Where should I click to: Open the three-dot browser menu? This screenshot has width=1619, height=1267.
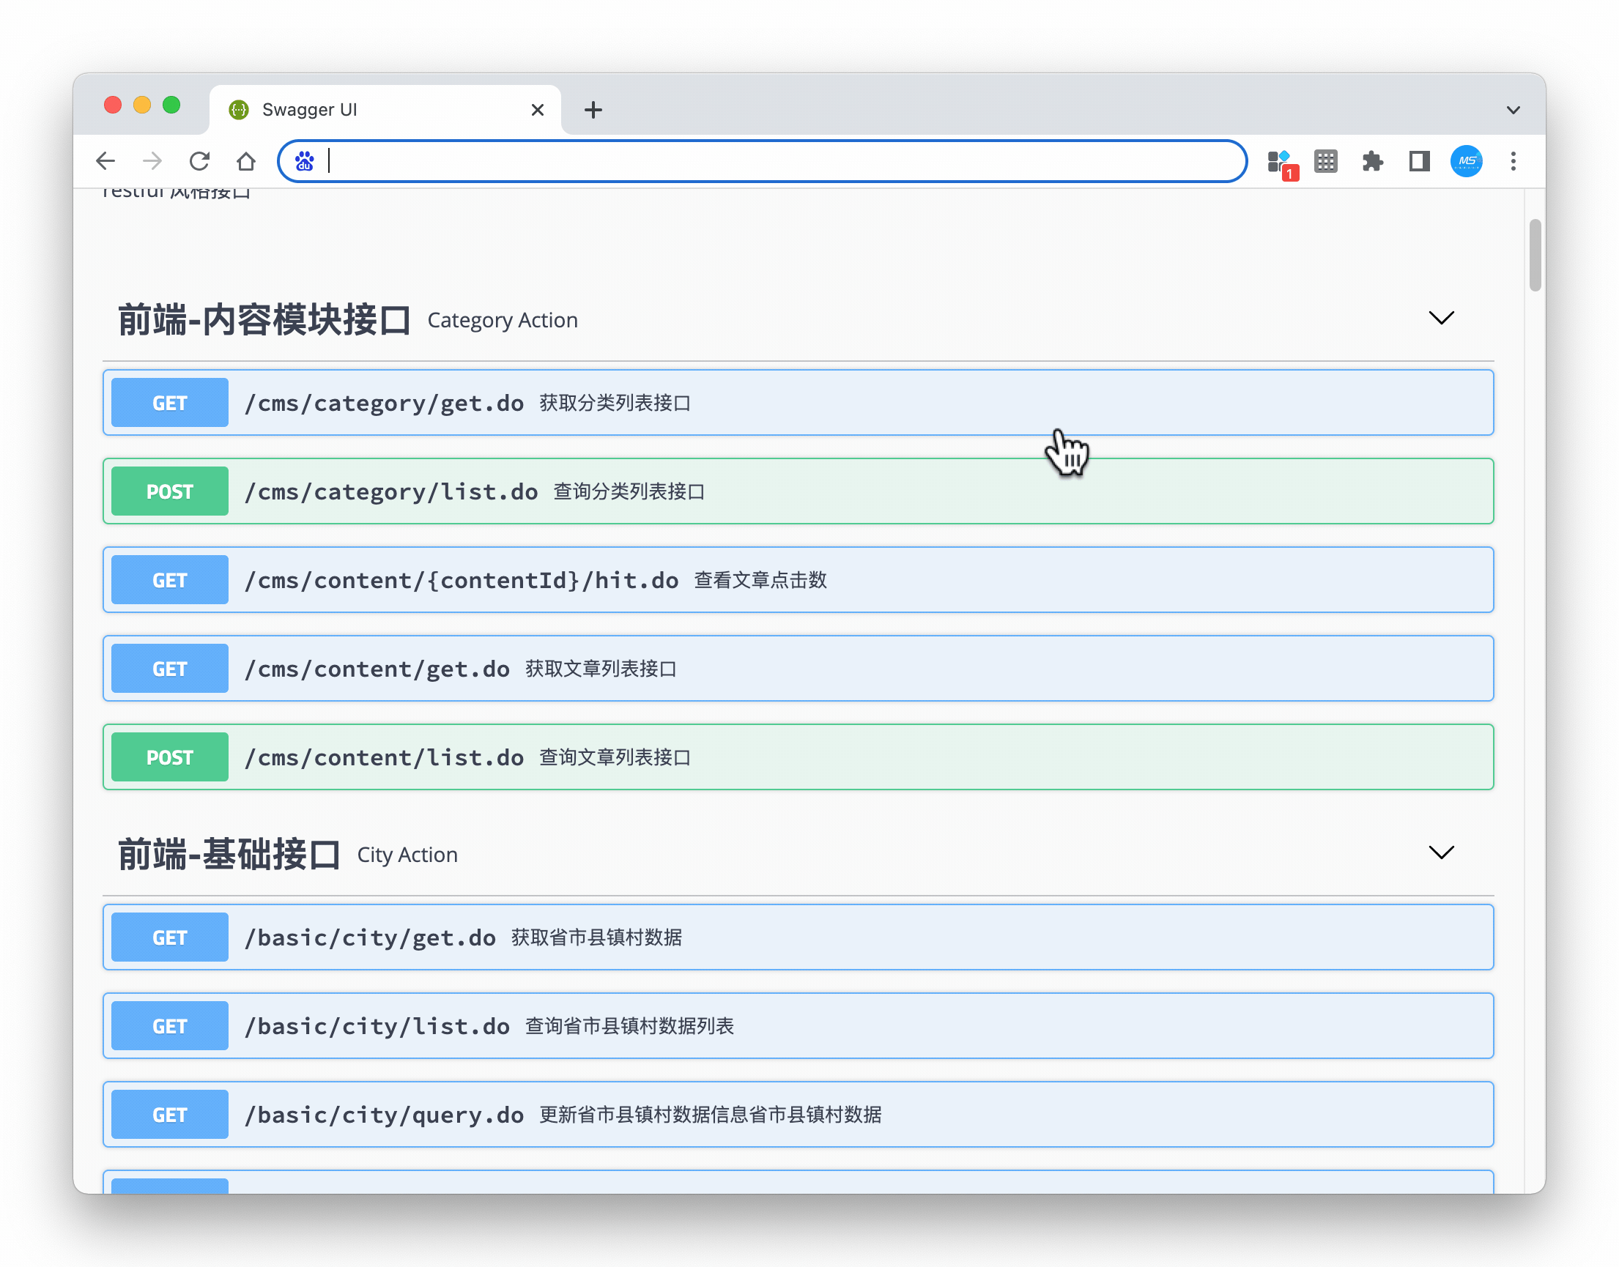click(1513, 161)
